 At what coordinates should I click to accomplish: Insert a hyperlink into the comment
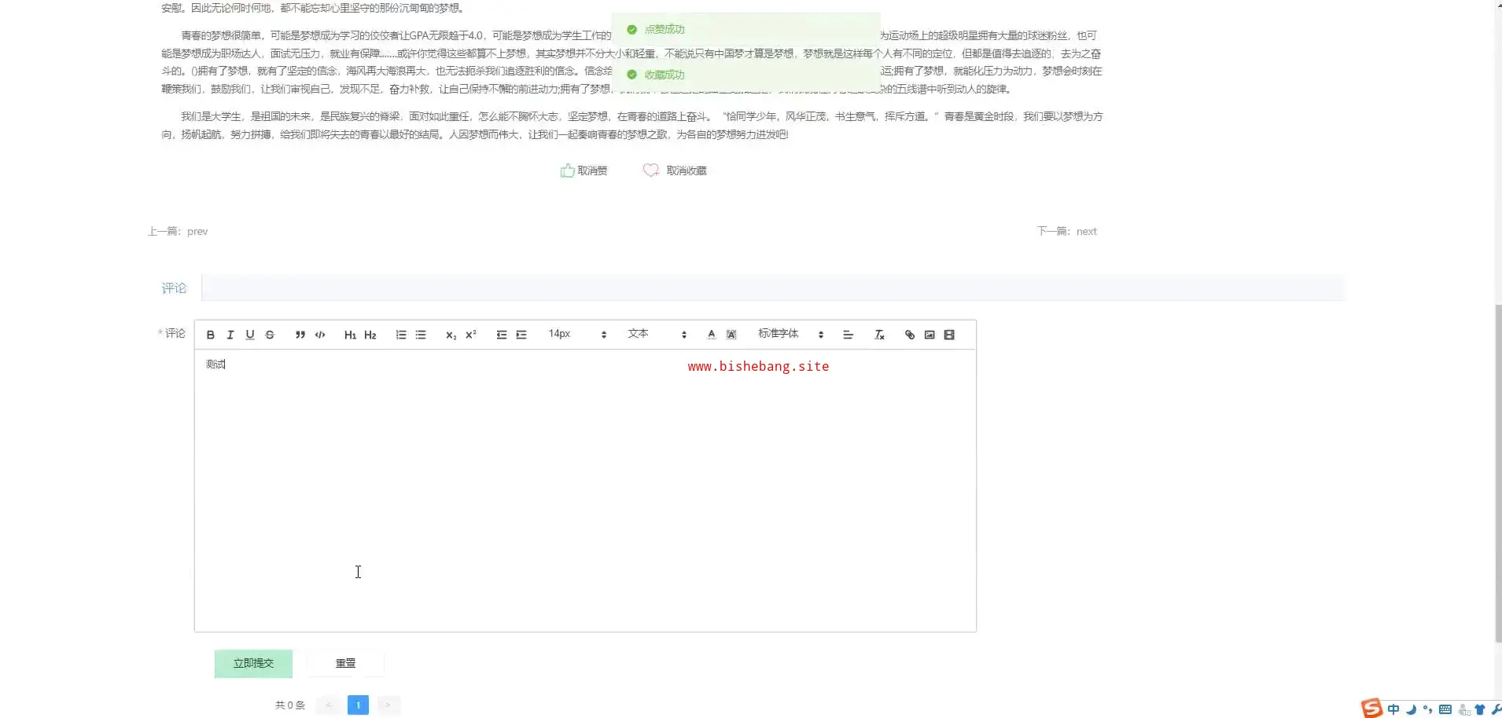[910, 335]
